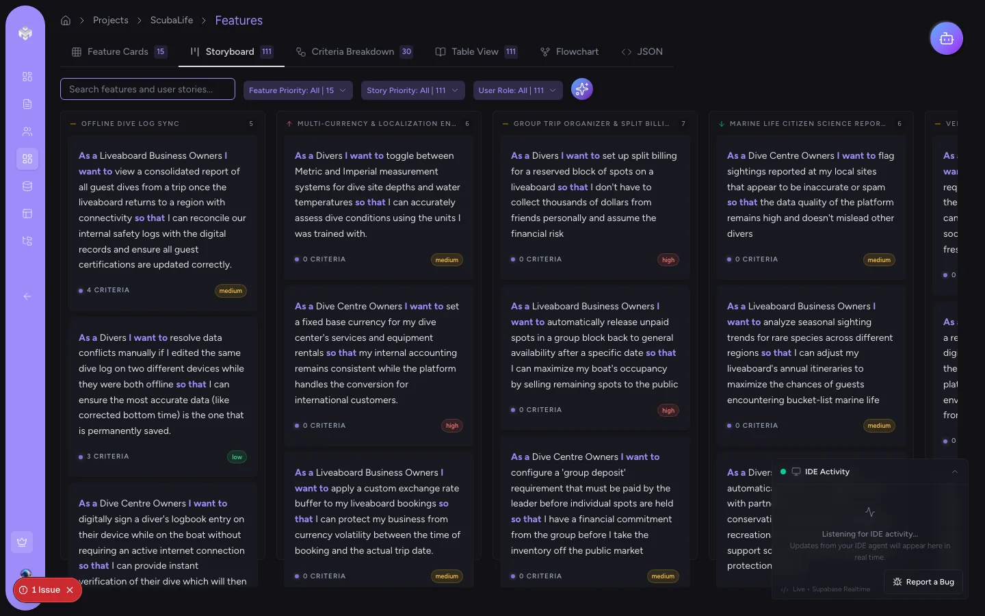Select the document icon in the sidebar
Viewport: 985px width, 616px height.
click(x=27, y=104)
